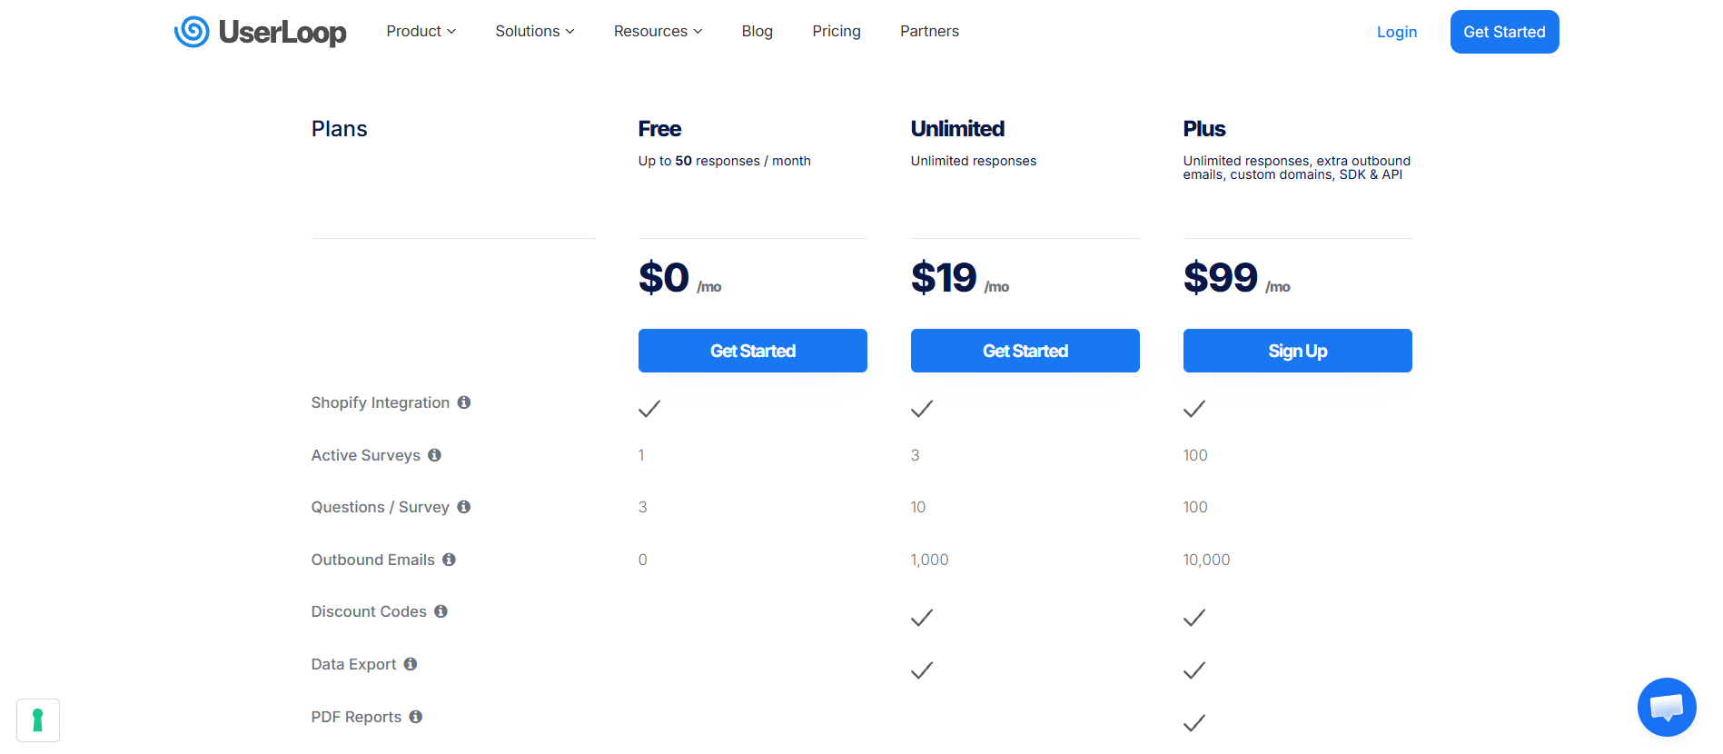Click the info icon beside Shopify Integration

tap(465, 402)
